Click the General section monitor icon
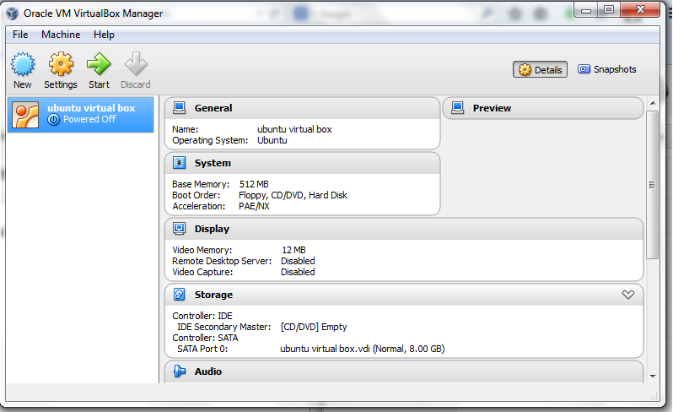Viewport: 673px width, 412px height. pos(179,108)
